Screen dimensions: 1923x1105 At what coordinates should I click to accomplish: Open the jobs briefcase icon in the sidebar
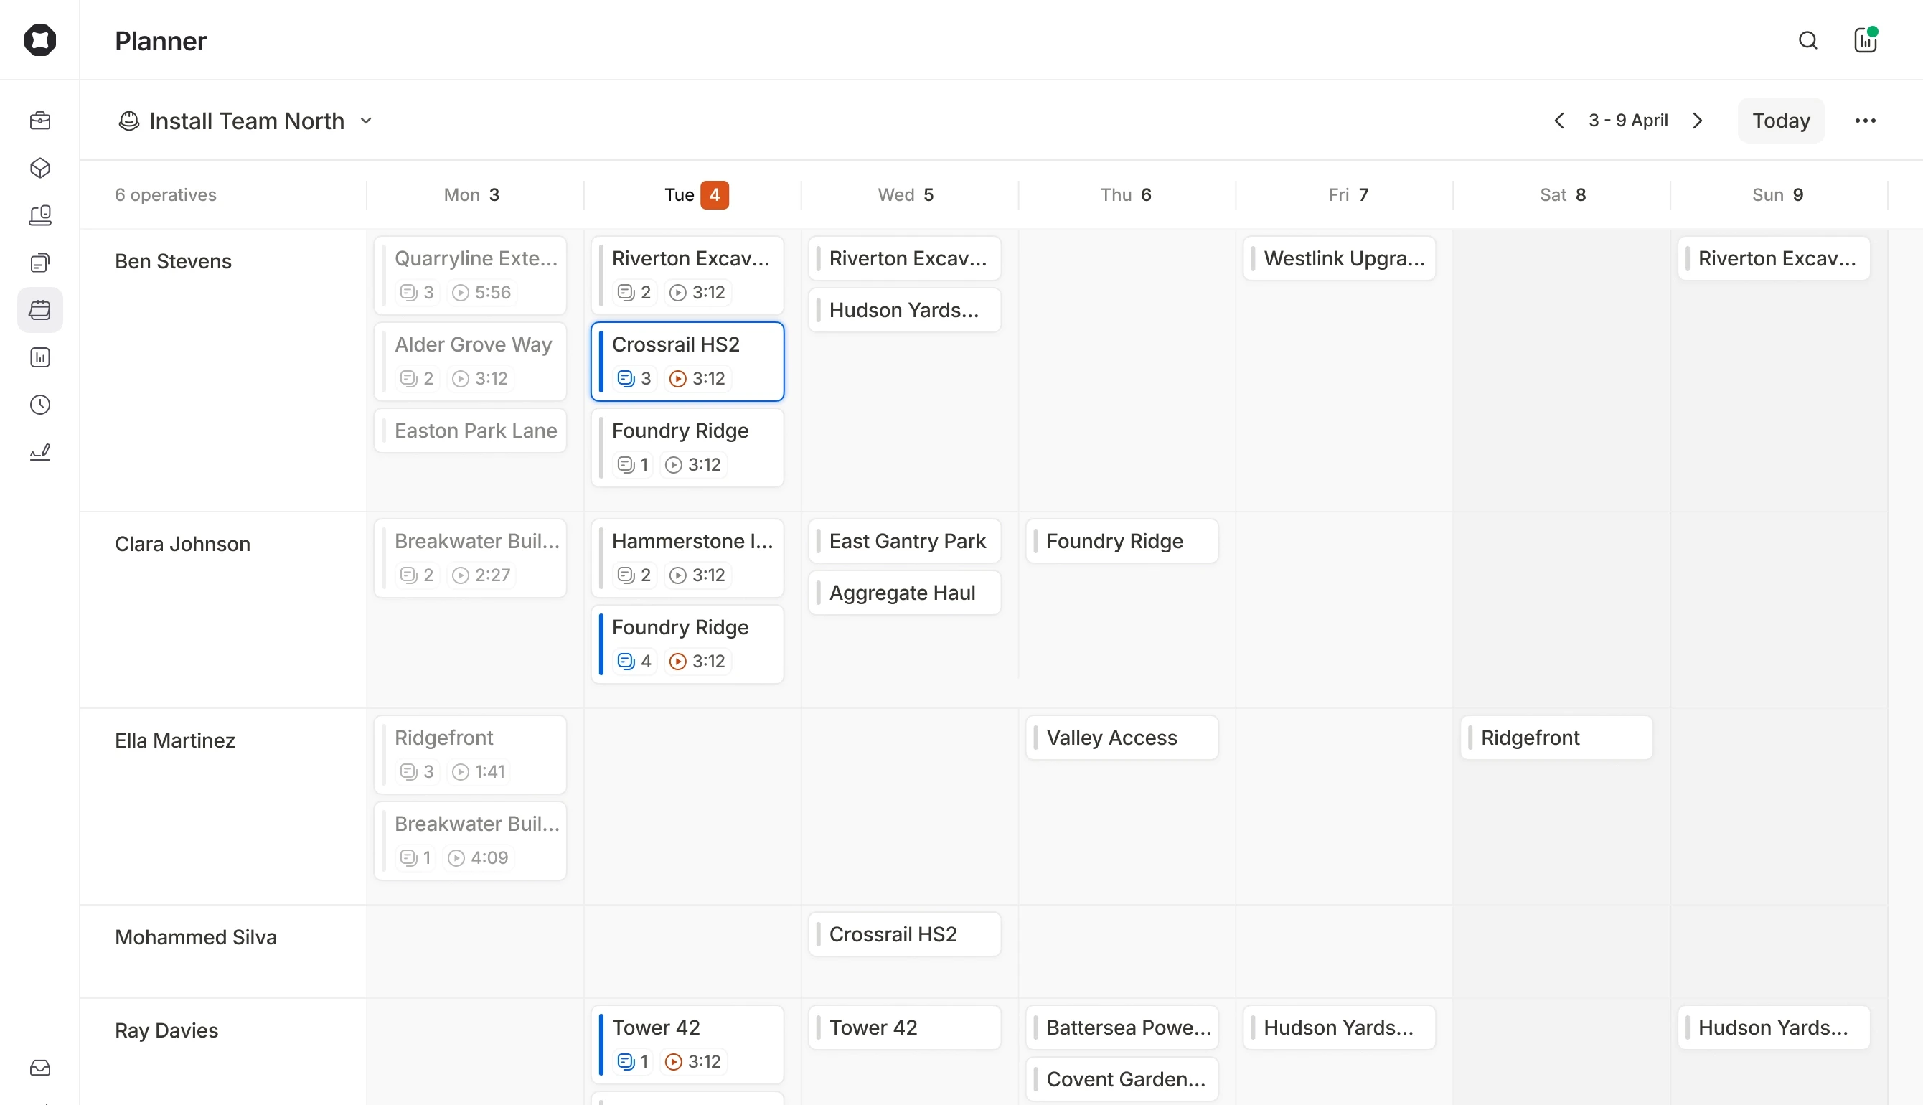point(39,120)
